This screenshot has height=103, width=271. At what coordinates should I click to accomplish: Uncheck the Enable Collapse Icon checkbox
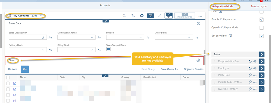[x=261, y=20]
